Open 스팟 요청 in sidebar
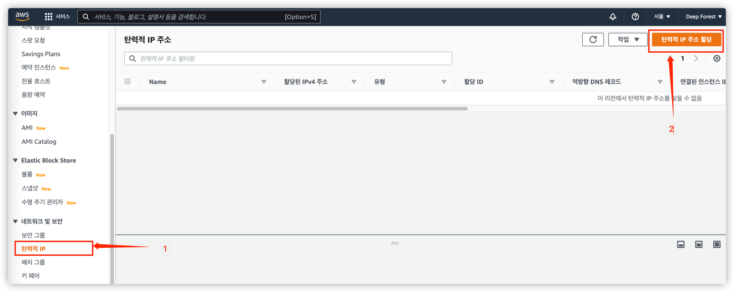The height and width of the screenshot is (292, 734). 33,40
